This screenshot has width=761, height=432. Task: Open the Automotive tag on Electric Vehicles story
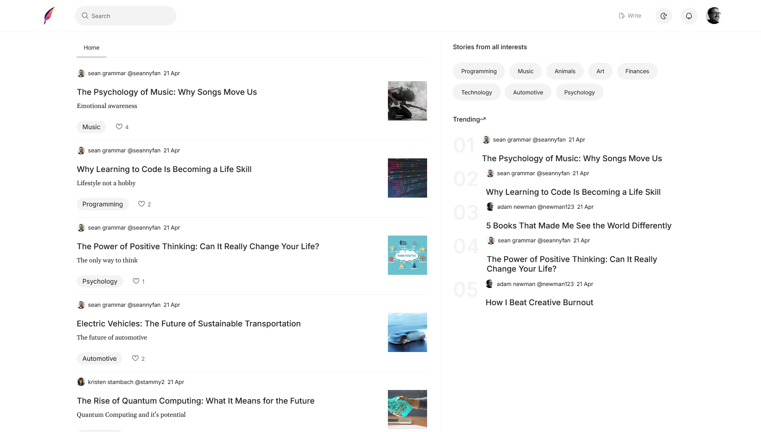(100, 358)
